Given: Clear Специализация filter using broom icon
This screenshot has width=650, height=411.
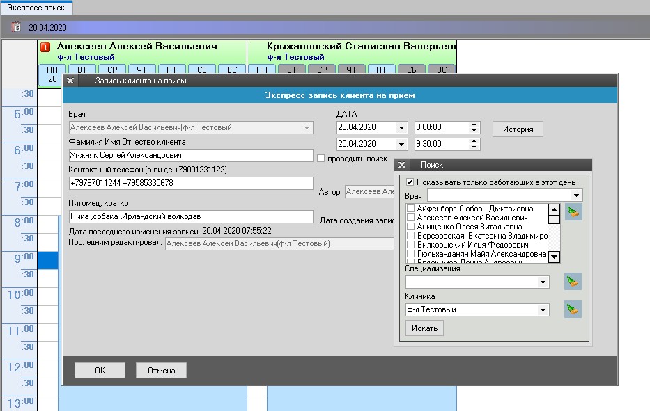Looking at the screenshot, I should tap(573, 282).
